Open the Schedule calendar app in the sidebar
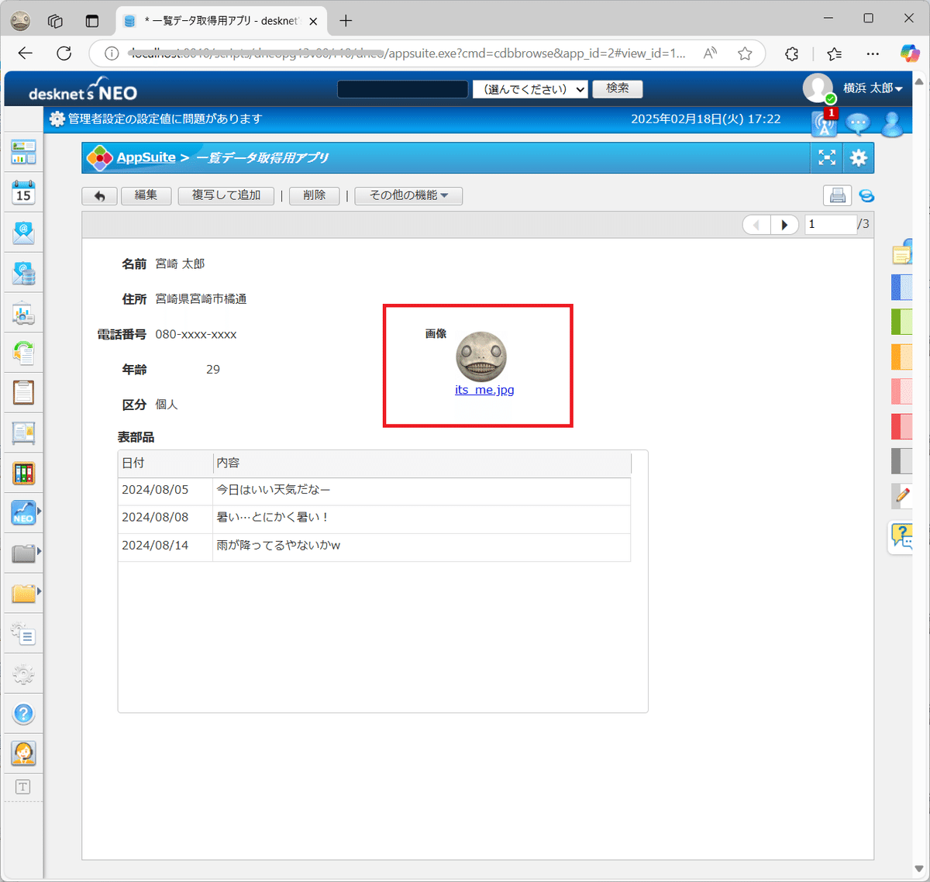 pos(23,192)
